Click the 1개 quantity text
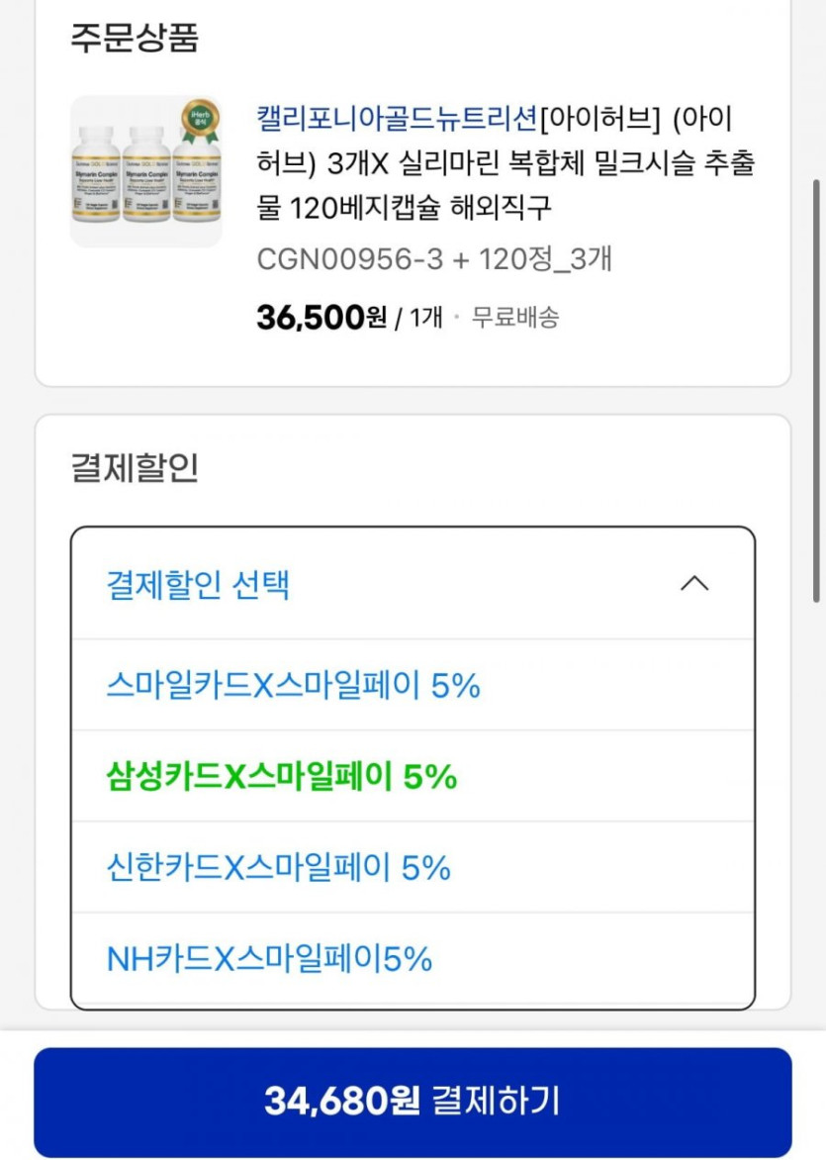Viewport: 826px width, 1160px height. pyautogui.click(x=425, y=318)
